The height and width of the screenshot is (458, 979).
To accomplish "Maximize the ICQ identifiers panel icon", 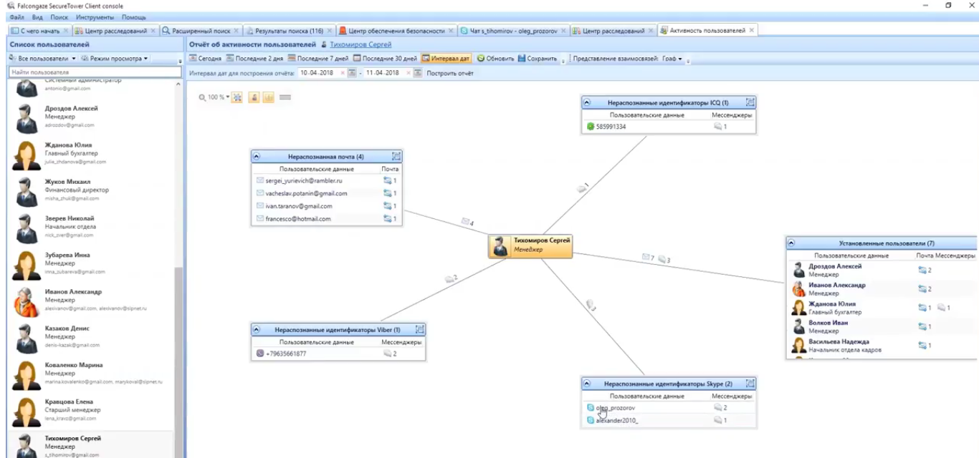I will (x=750, y=103).
